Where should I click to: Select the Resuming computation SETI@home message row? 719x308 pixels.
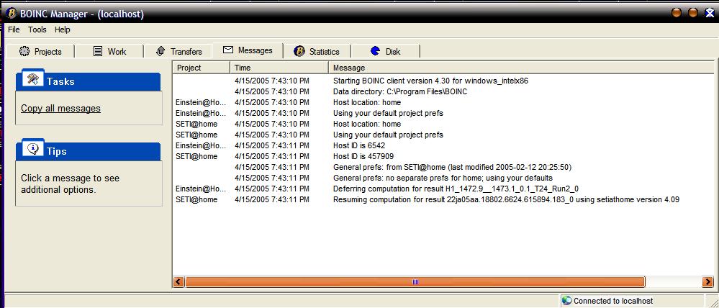tap(505, 199)
